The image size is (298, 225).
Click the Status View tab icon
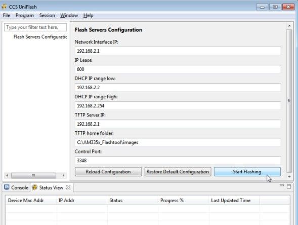[x=34, y=188]
